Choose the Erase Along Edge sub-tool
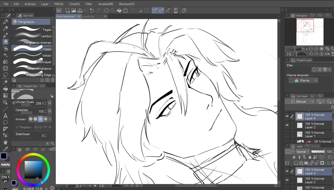 [32, 74]
